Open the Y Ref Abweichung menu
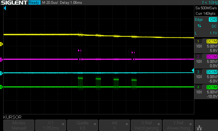The height and width of the screenshot is (131, 218). coord(178,125)
